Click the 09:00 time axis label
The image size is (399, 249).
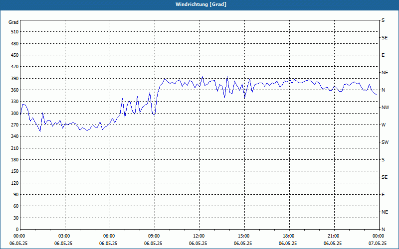click(x=155, y=236)
